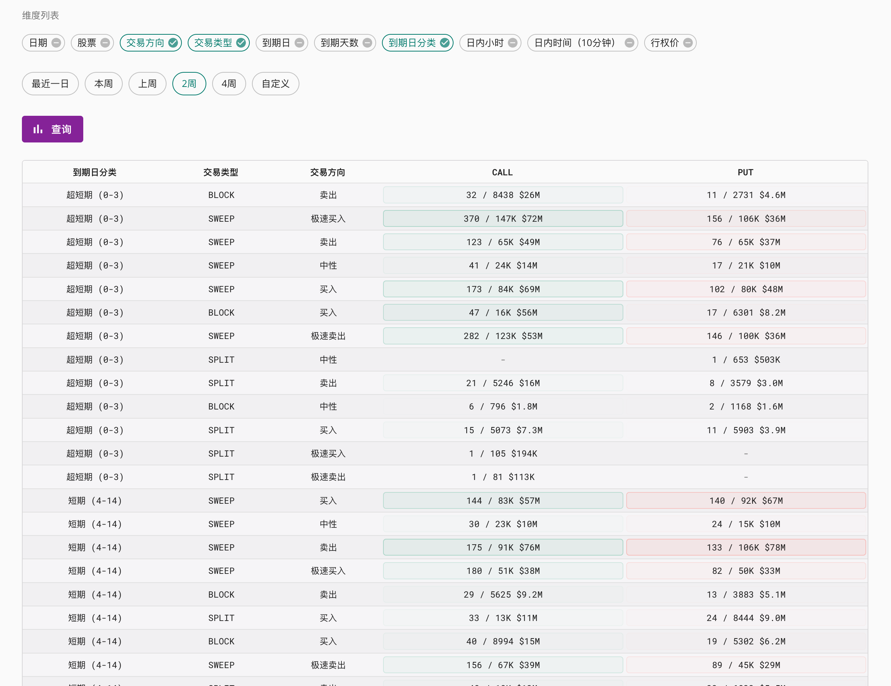891x686 pixels.
Task: Click CALL cell 370 / 147K $72M
Action: 503,218
